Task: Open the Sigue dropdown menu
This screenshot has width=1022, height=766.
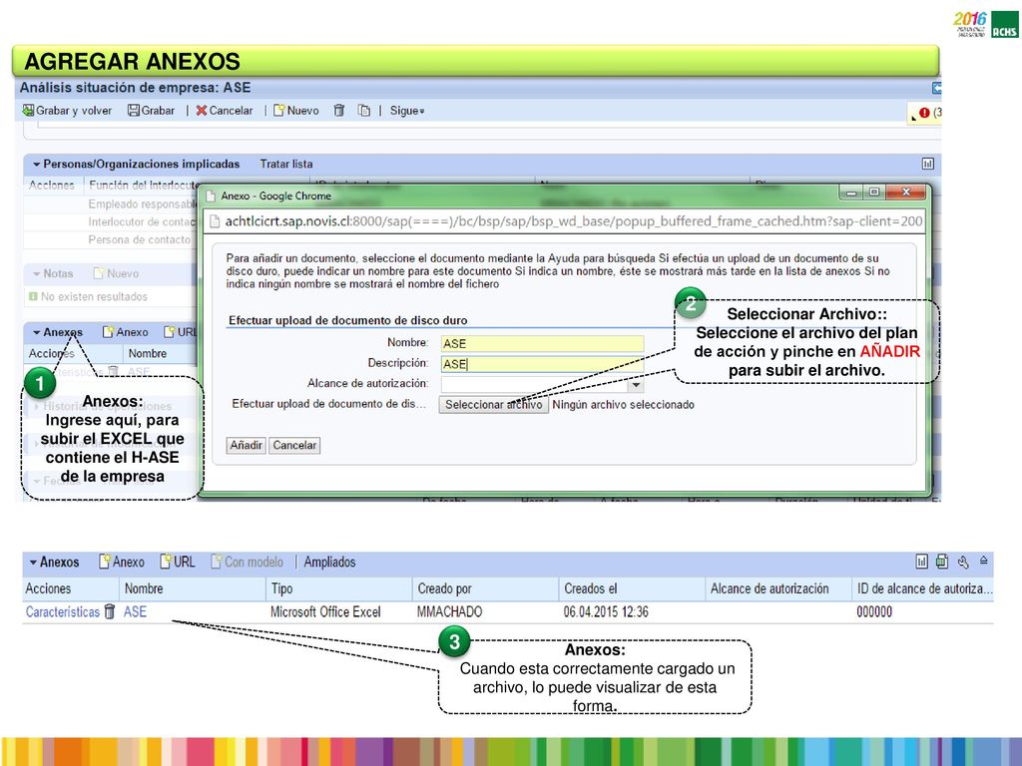Action: pos(407,111)
